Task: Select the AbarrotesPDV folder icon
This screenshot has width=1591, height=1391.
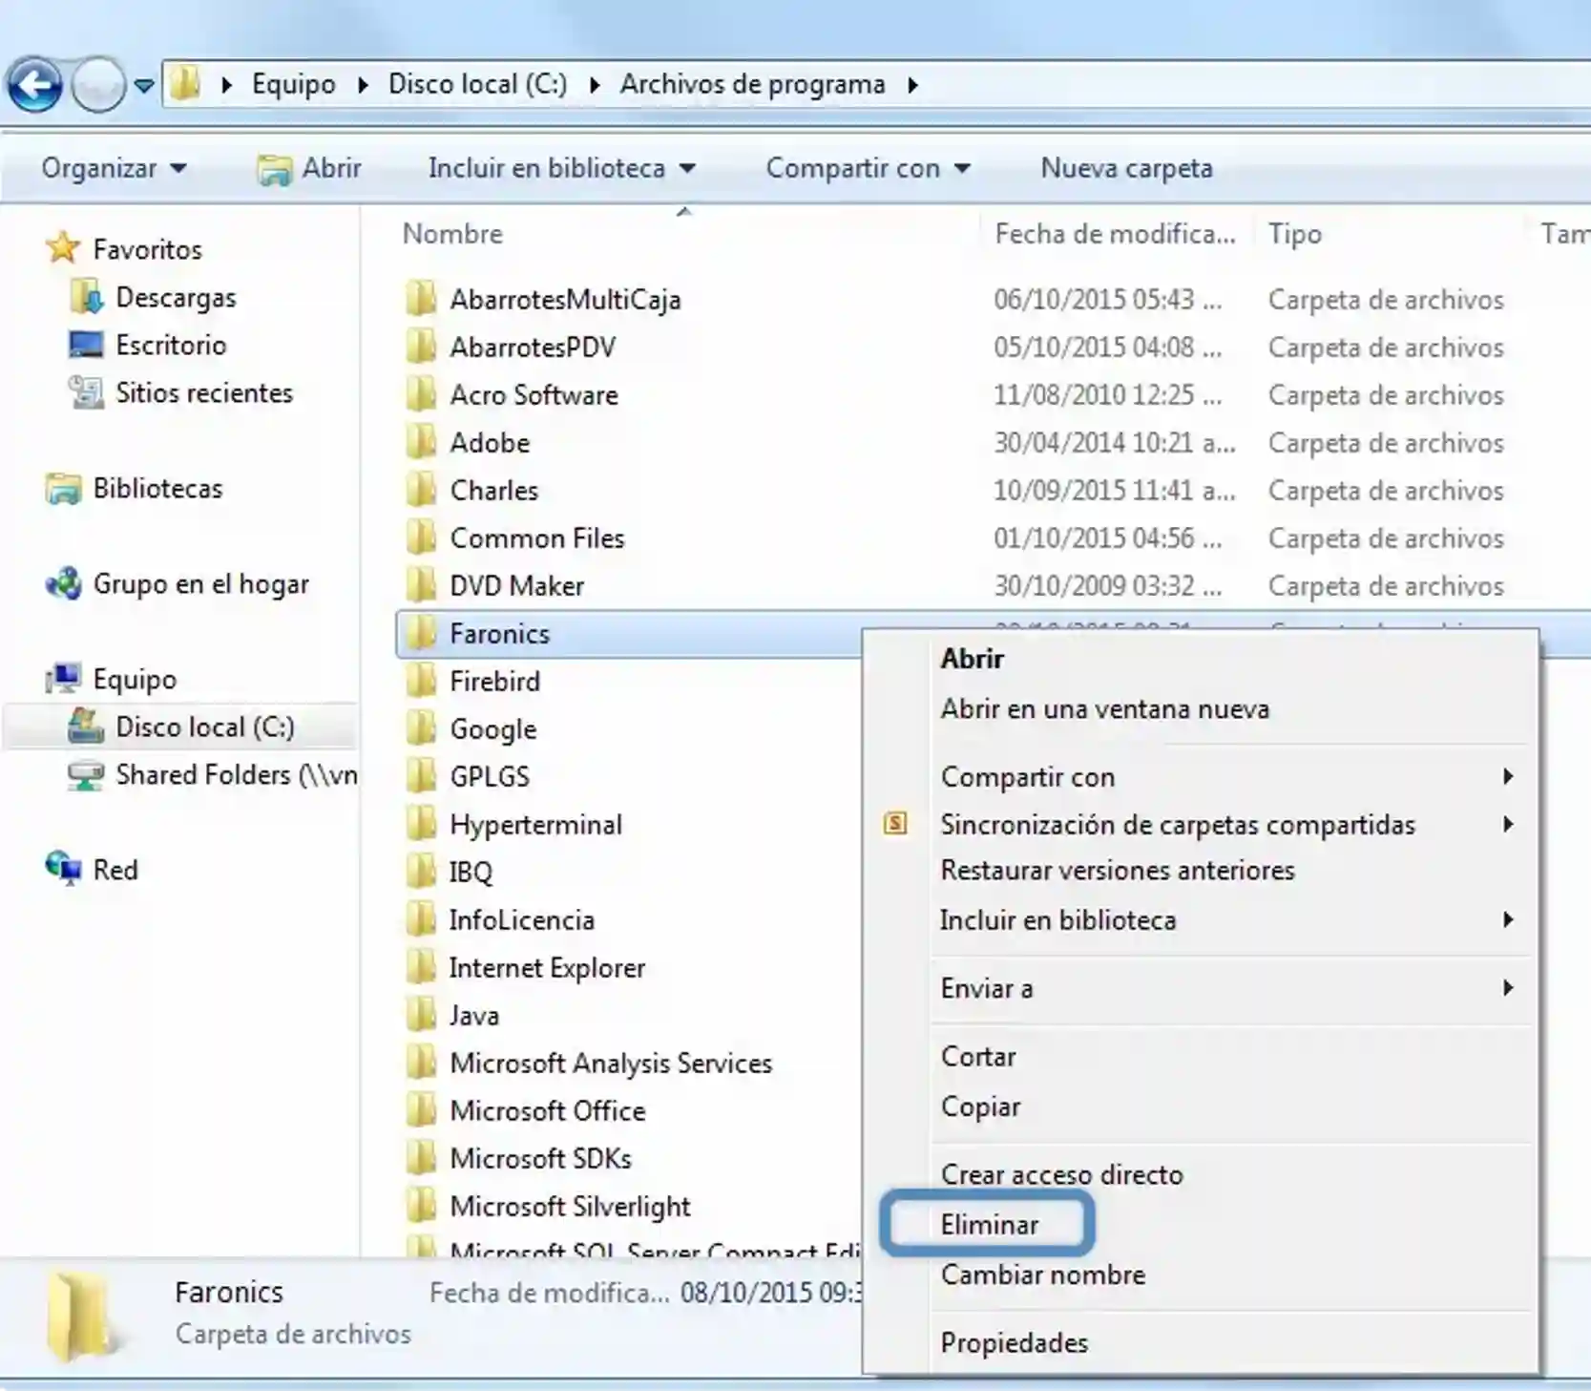Action: tap(421, 347)
